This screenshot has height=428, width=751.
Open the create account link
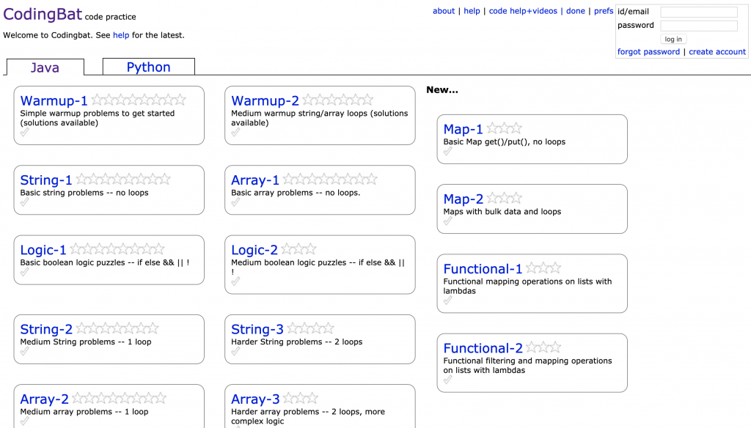[717, 52]
